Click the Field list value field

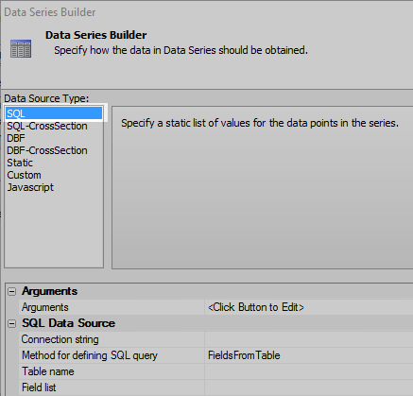(x=309, y=387)
